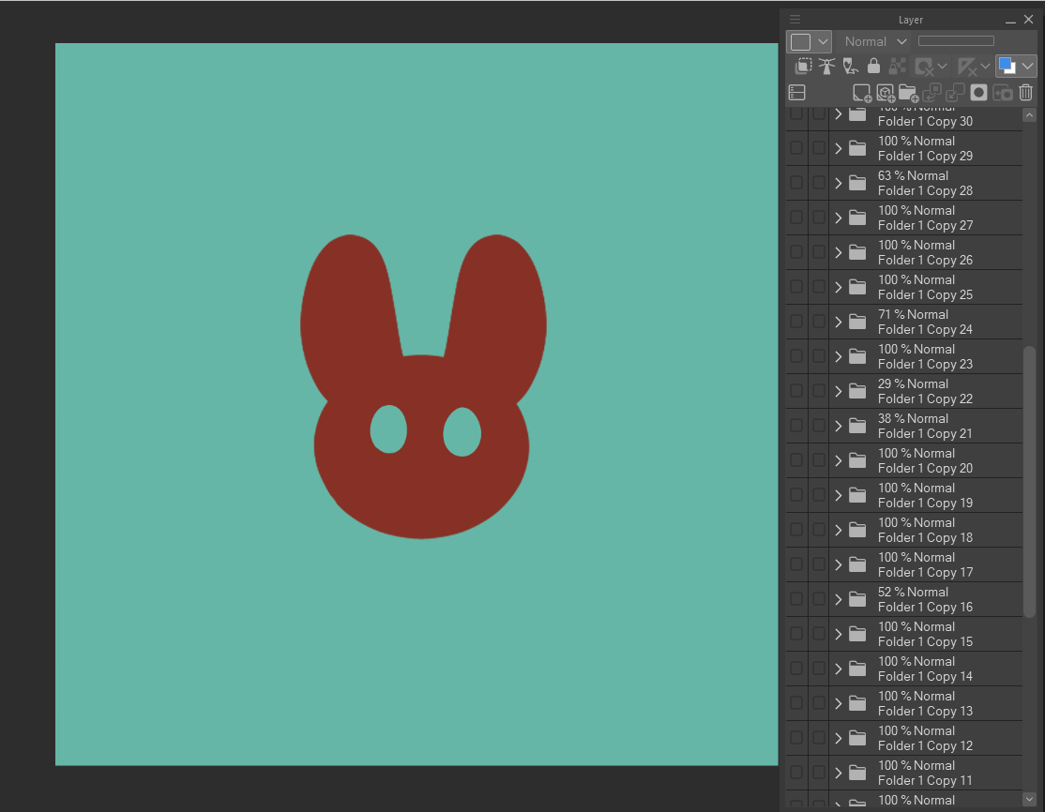Image resolution: width=1045 pixels, height=812 pixels.
Task: Click the Enable Mask icon
Action: (x=924, y=66)
